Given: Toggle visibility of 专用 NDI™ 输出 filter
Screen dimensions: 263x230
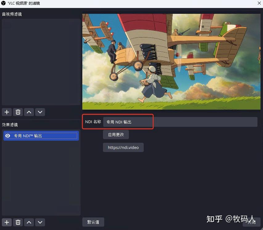Looking at the screenshot, I should (x=7, y=136).
